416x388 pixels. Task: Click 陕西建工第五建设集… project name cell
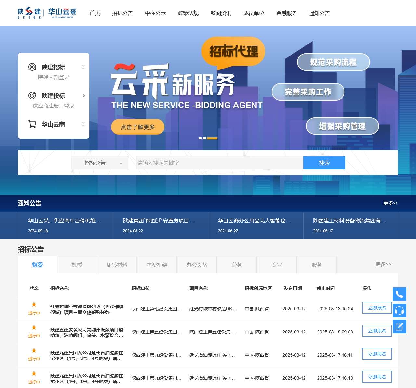click(212, 332)
